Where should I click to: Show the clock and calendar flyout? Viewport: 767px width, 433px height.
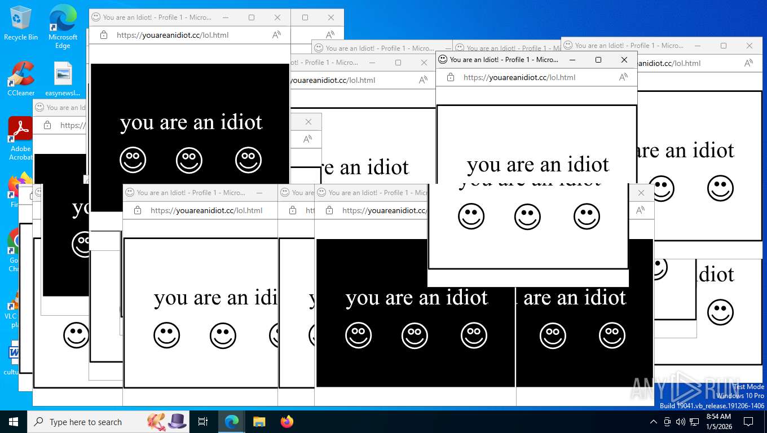(x=718, y=422)
